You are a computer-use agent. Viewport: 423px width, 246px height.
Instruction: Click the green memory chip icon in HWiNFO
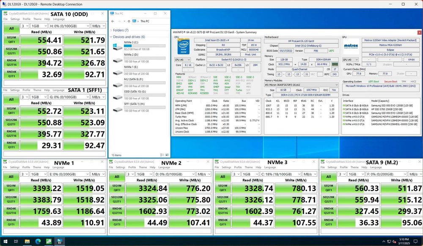click(x=335, y=64)
